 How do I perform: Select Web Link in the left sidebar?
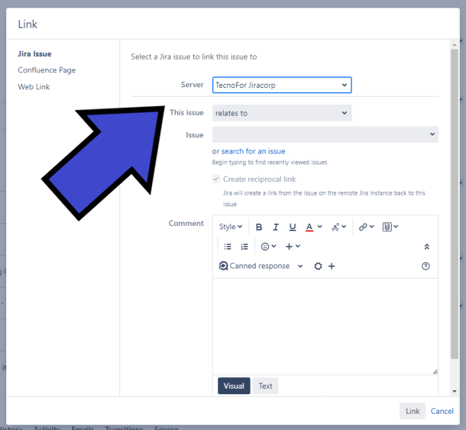[34, 87]
